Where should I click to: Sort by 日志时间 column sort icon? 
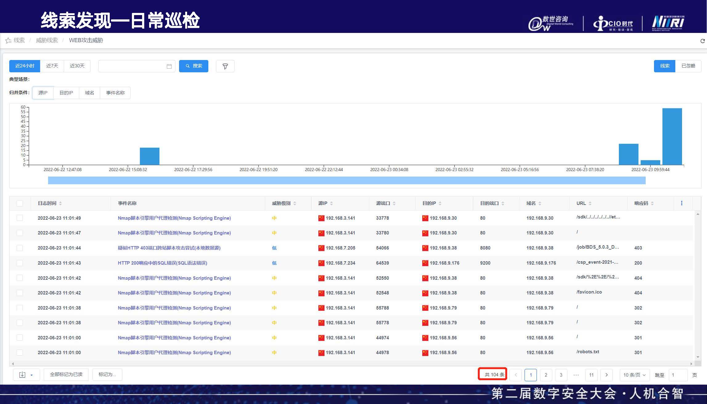(x=60, y=203)
